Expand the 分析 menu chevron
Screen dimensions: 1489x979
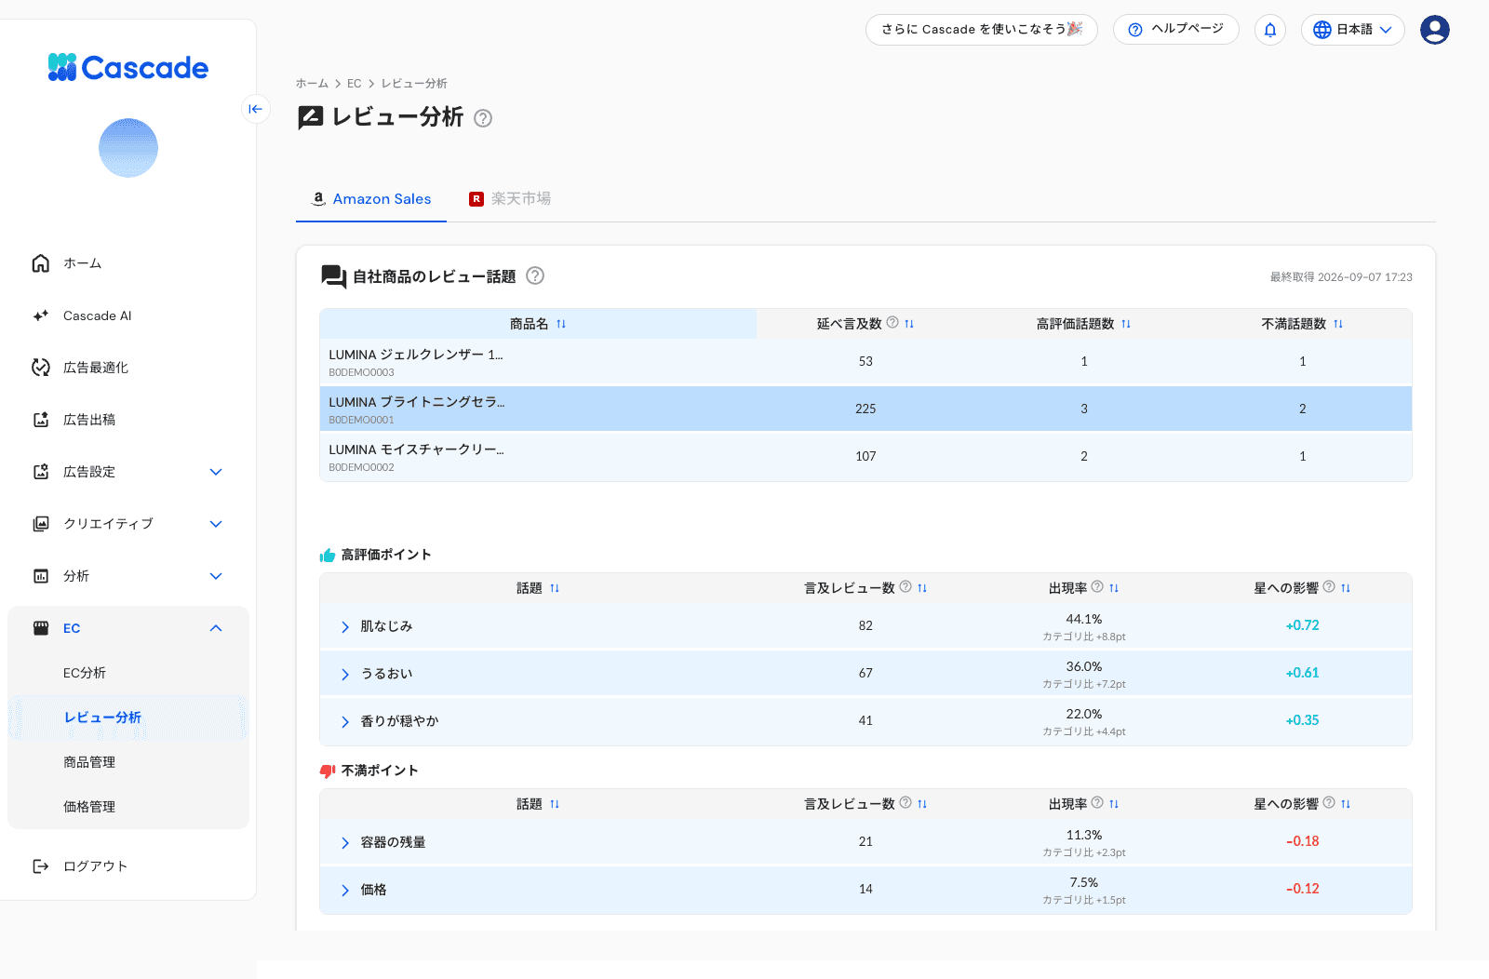[216, 576]
